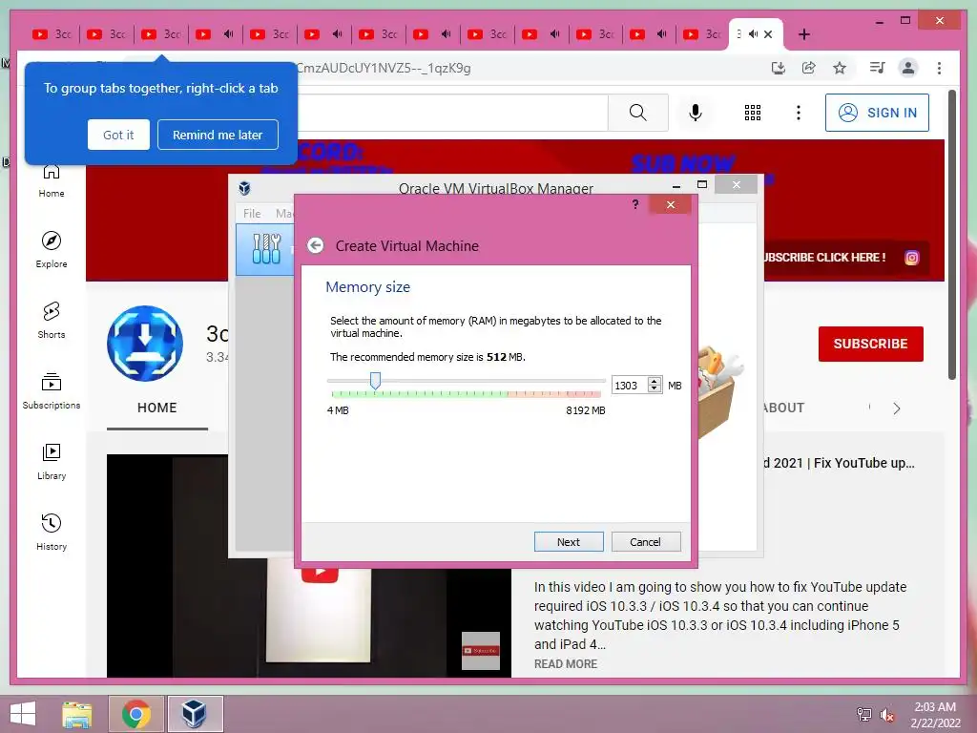977x733 pixels.
Task: Click READ MORE under video description
Action: click(x=565, y=664)
